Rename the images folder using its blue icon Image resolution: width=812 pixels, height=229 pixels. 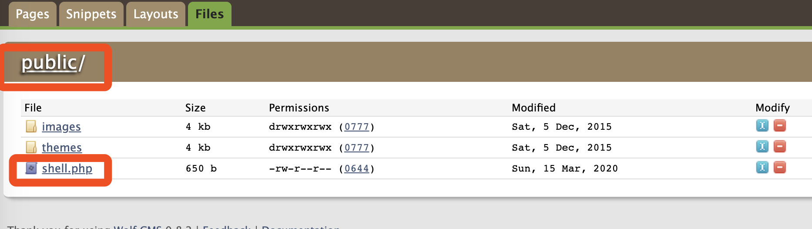pyautogui.click(x=762, y=126)
